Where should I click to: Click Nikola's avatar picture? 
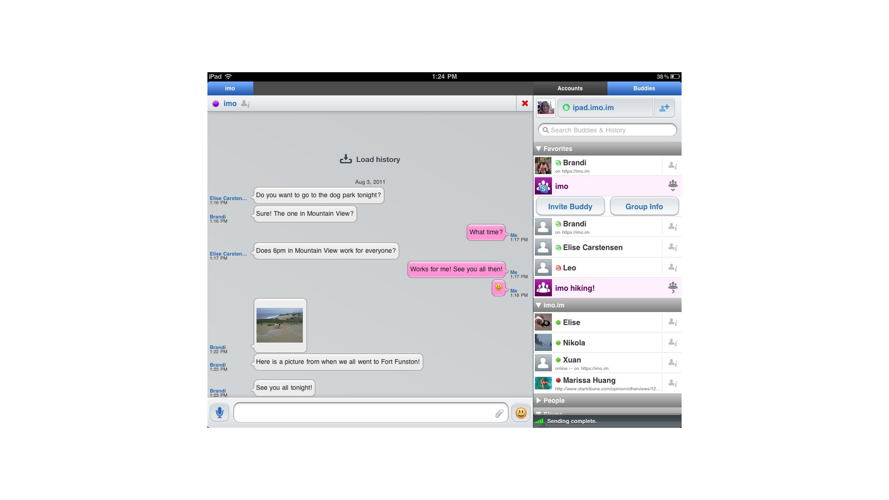point(543,343)
